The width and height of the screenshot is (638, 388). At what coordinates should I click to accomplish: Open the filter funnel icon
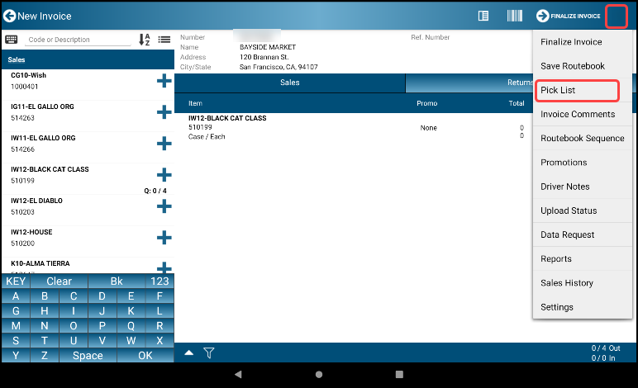click(x=209, y=353)
